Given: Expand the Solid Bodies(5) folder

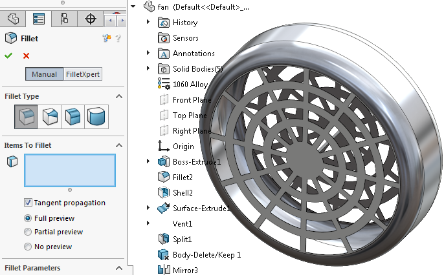Looking at the screenshot, I should click(148, 68).
